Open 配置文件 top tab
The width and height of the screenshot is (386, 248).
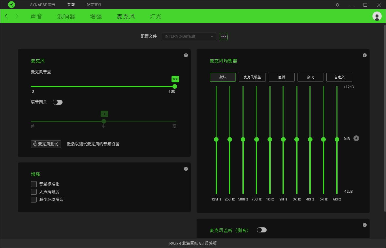tap(94, 5)
